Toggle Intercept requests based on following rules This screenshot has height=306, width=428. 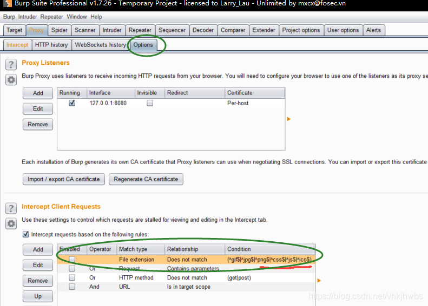pyautogui.click(x=25, y=234)
